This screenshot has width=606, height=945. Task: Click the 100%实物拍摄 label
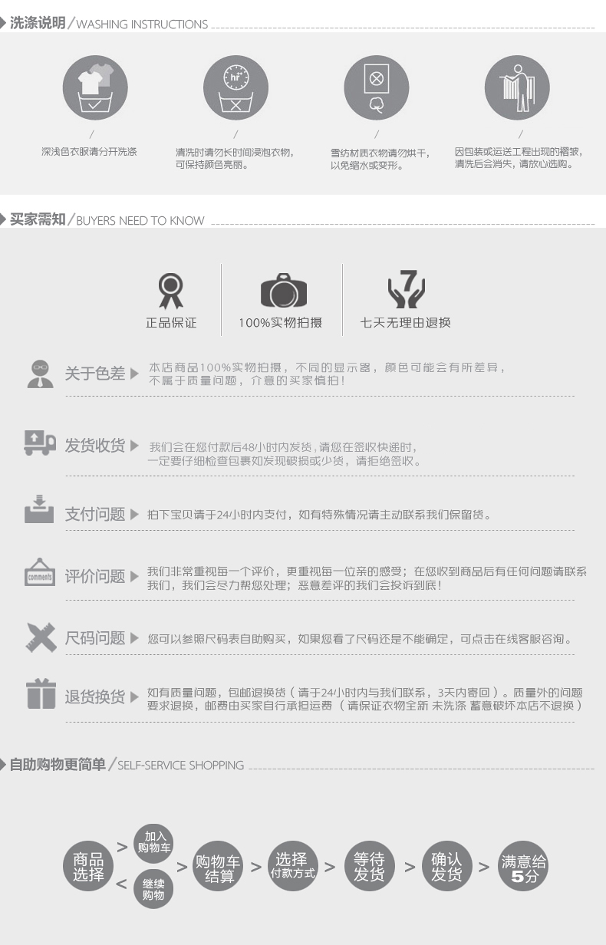tap(280, 323)
